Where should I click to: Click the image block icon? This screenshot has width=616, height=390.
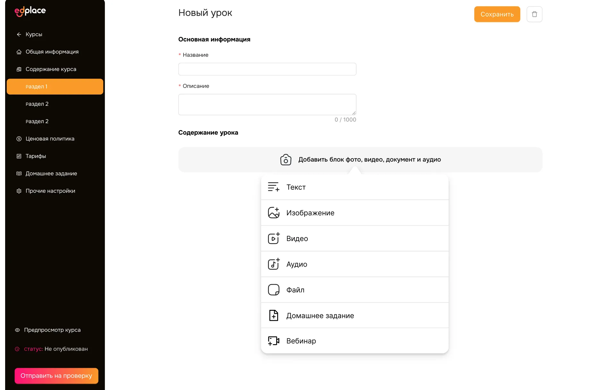click(x=274, y=212)
